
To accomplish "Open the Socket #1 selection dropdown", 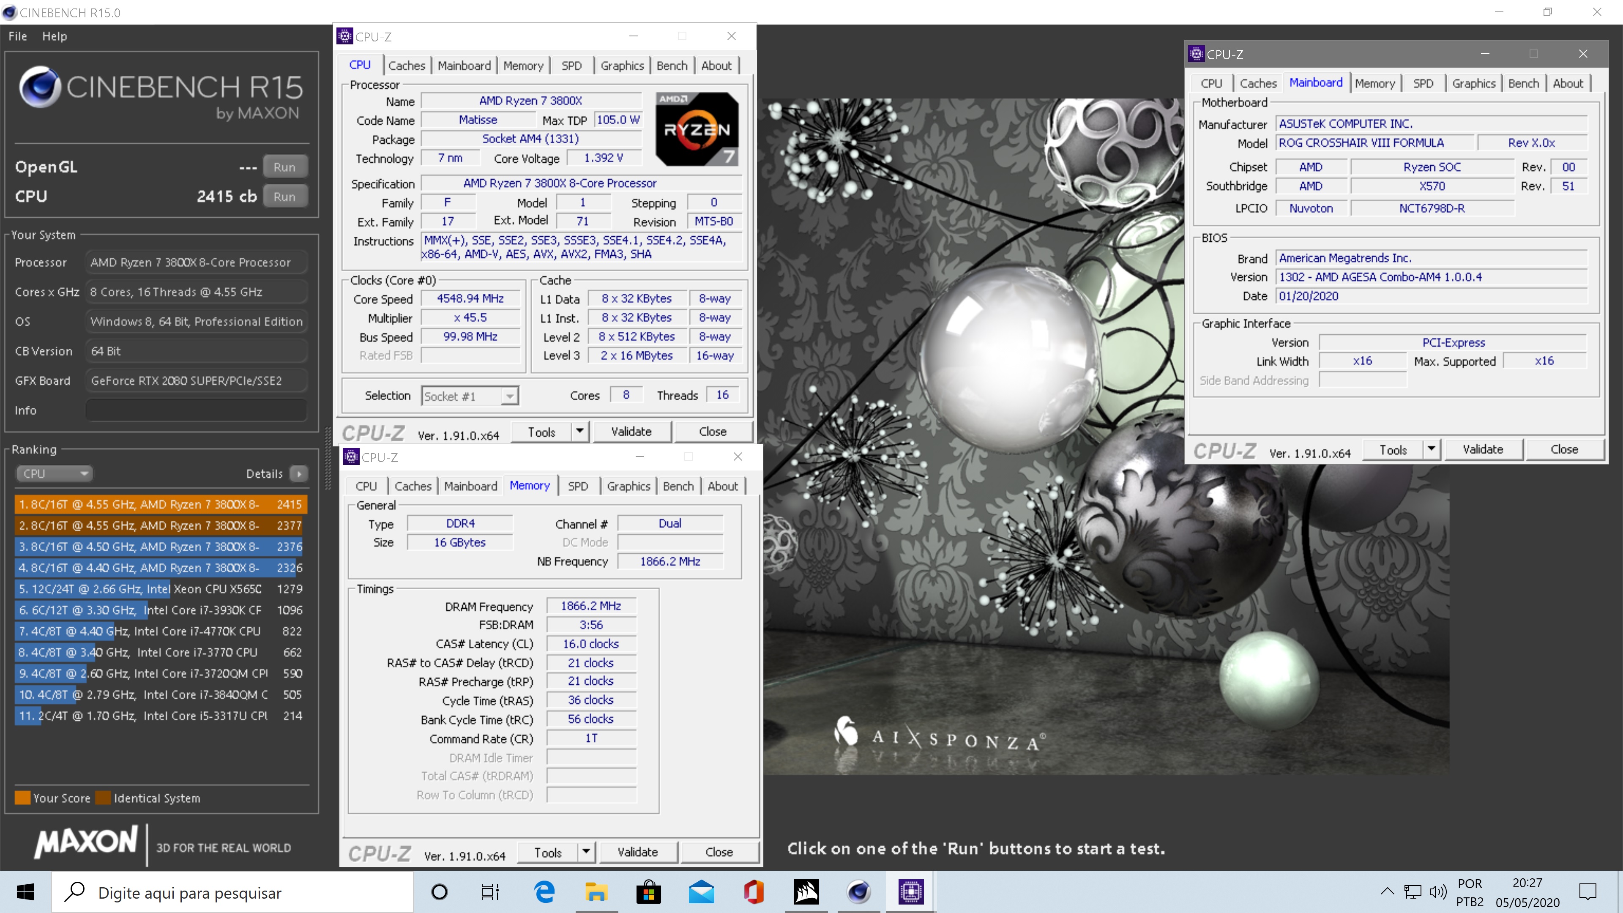I will pyautogui.click(x=470, y=396).
